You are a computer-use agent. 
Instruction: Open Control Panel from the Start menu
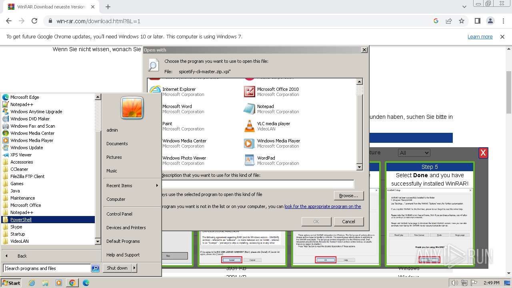click(x=119, y=214)
